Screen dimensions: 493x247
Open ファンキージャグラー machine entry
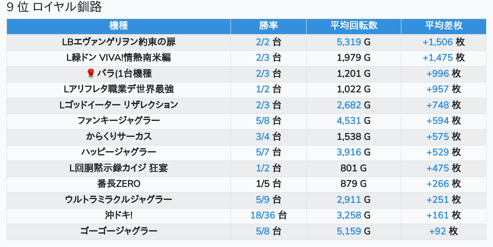[x=118, y=120]
